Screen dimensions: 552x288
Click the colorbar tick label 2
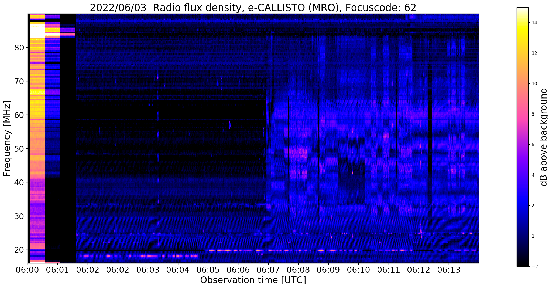tap(532, 206)
